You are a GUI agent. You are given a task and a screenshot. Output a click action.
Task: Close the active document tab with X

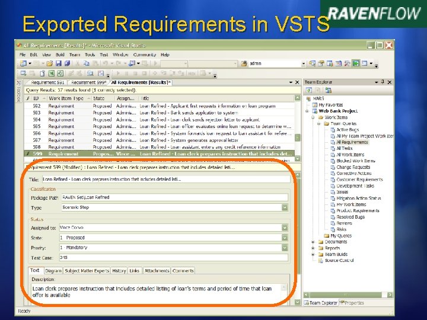[297, 82]
